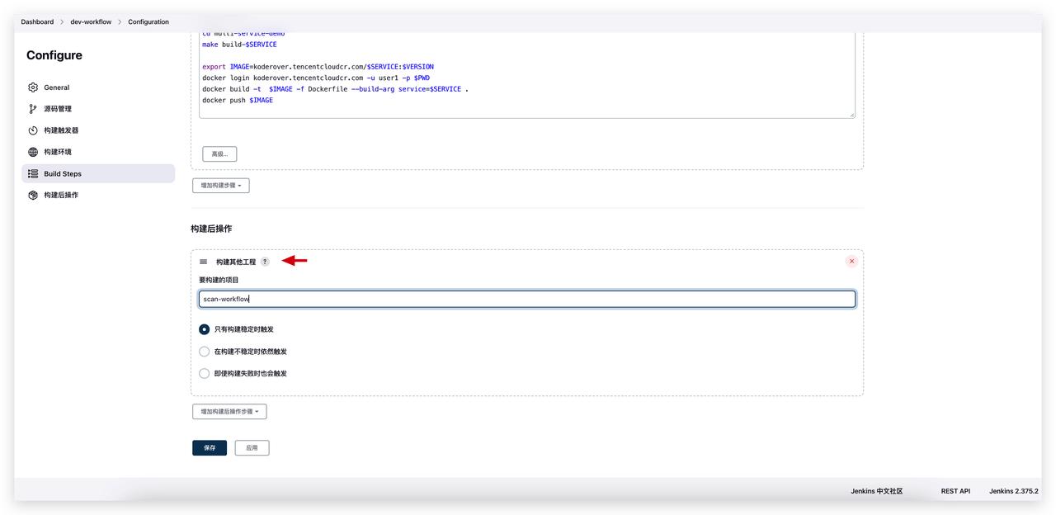Select 只有构建稳定时触发 radio option
Image resolution: width=1056 pixels, height=515 pixels.
click(205, 329)
